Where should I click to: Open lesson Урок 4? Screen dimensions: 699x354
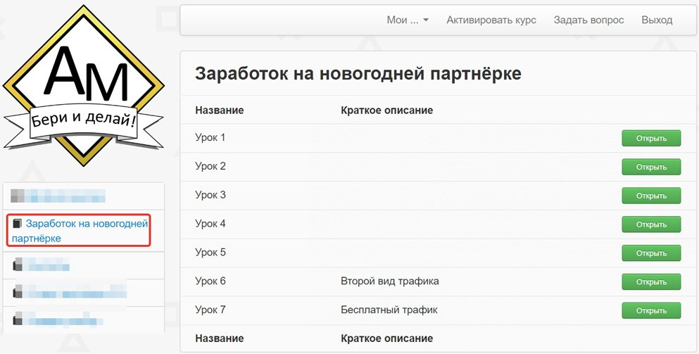tap(650, 225)
